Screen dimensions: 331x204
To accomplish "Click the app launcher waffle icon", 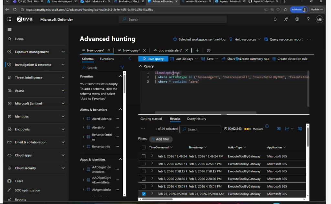I will tap(9, 19).
